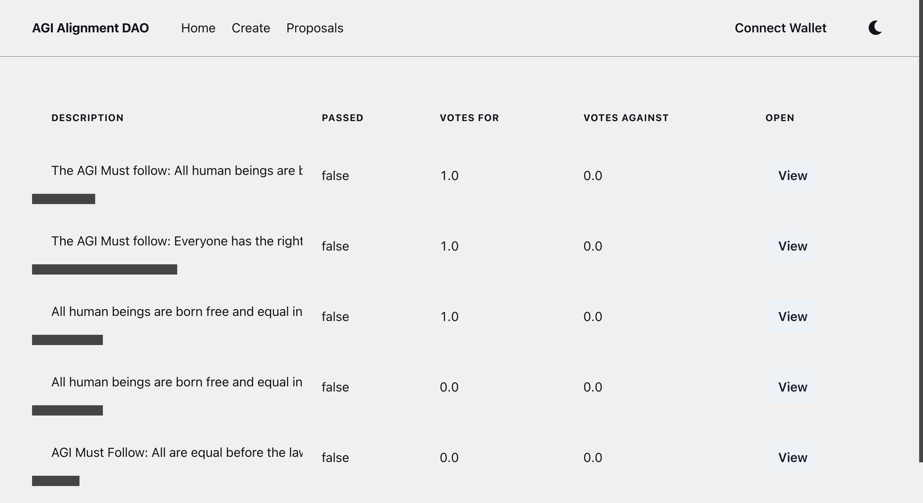Click the page's vertical scrollbar
Screen dimensions: 923x503
[x=921, y=231]
